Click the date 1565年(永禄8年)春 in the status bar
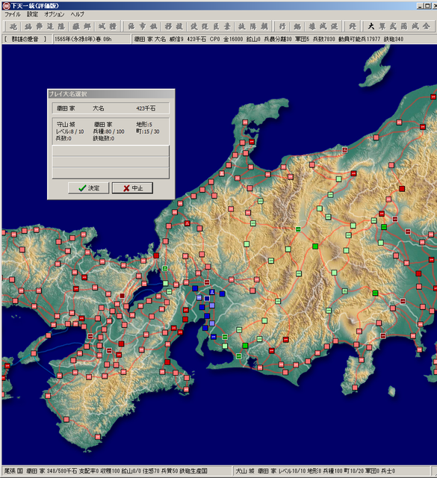437x478 pixels. click(x=78, y=39)
